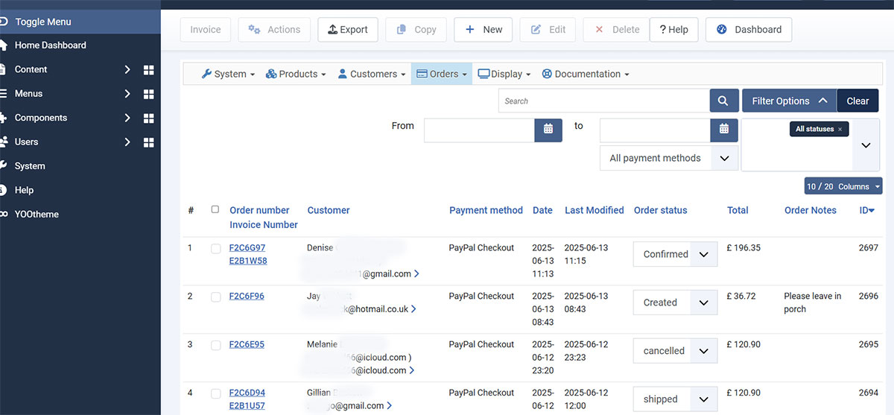The height and width of the screenshot is (415, 894).
Task: Sort by ID column arrow
Action: tap(872, 211)
